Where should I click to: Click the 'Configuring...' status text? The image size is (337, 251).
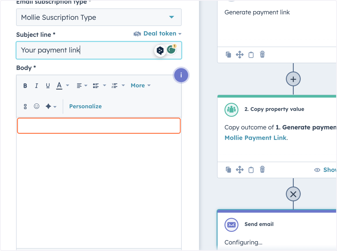pyautogui.click(x=243, y=242)
